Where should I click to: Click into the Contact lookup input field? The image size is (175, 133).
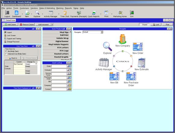pos(59,89)
